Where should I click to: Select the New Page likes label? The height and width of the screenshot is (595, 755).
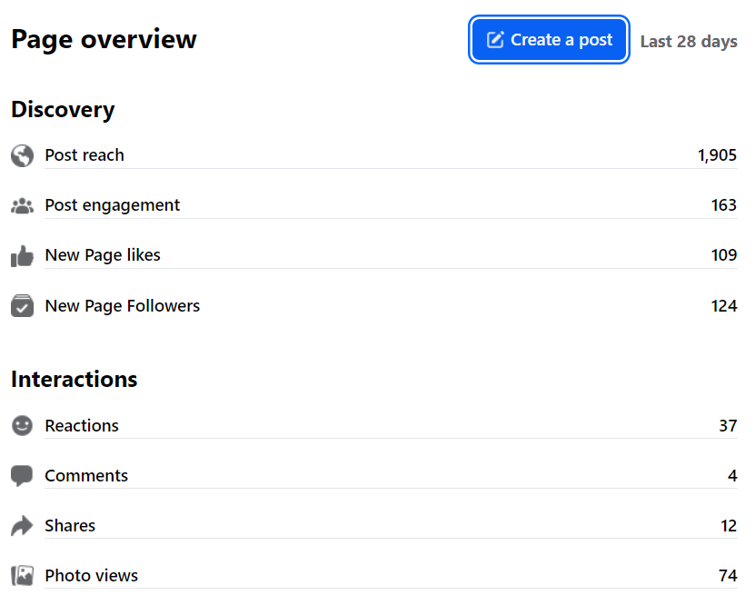tap(103, 255)
